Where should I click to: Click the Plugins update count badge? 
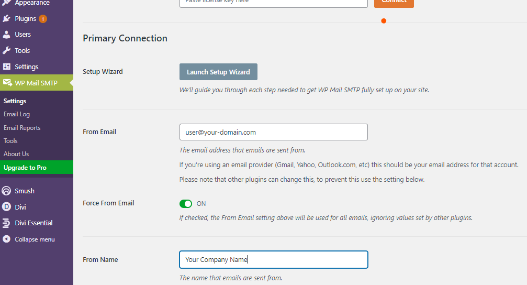point(43,19)
